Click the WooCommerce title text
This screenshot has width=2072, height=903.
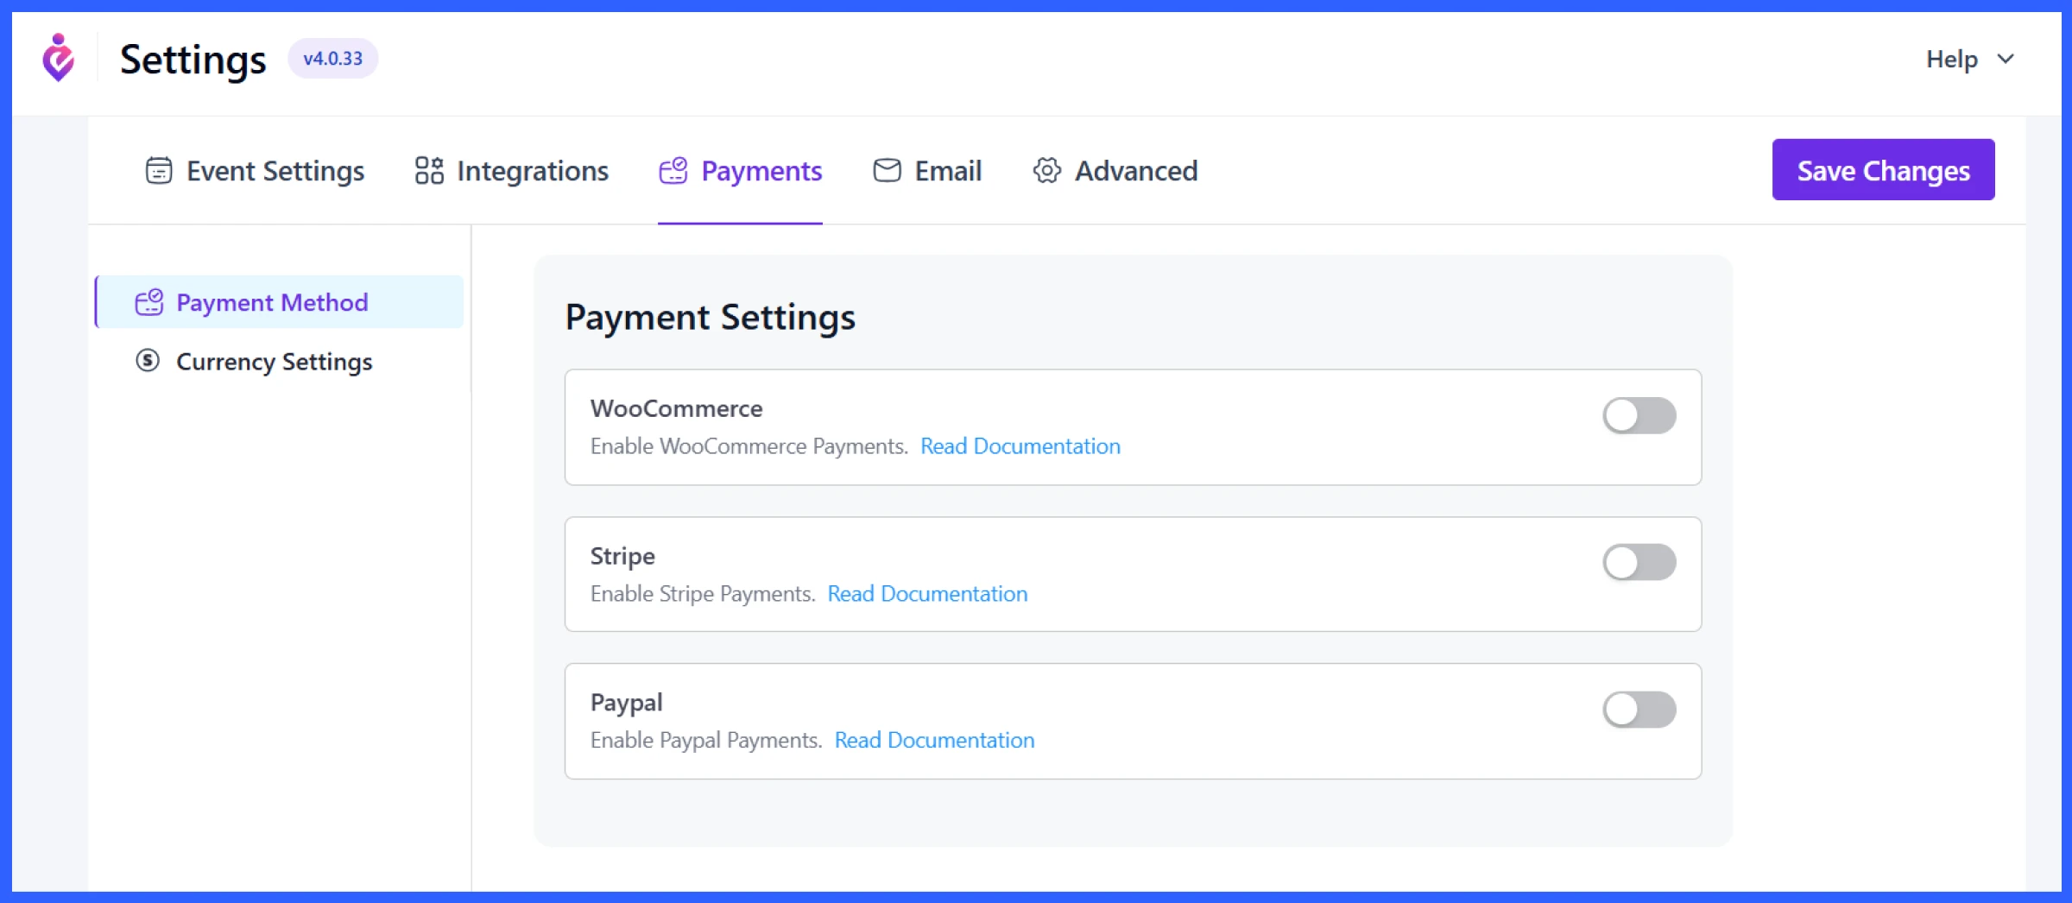(x=676, y=408)
